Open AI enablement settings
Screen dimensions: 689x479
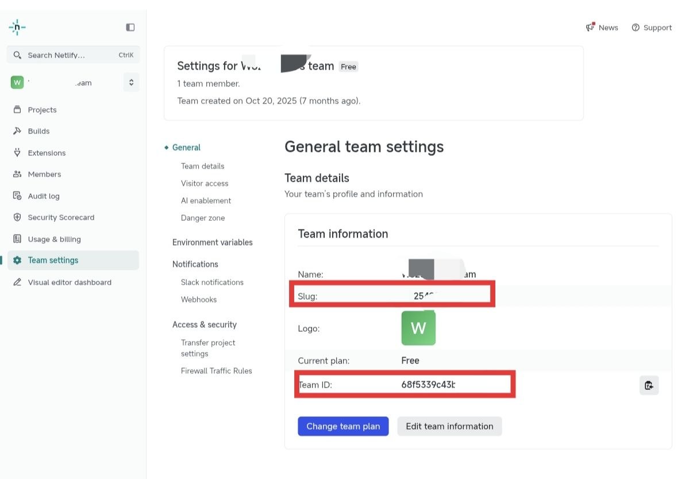pyautogui.click(x=206, y=201)
